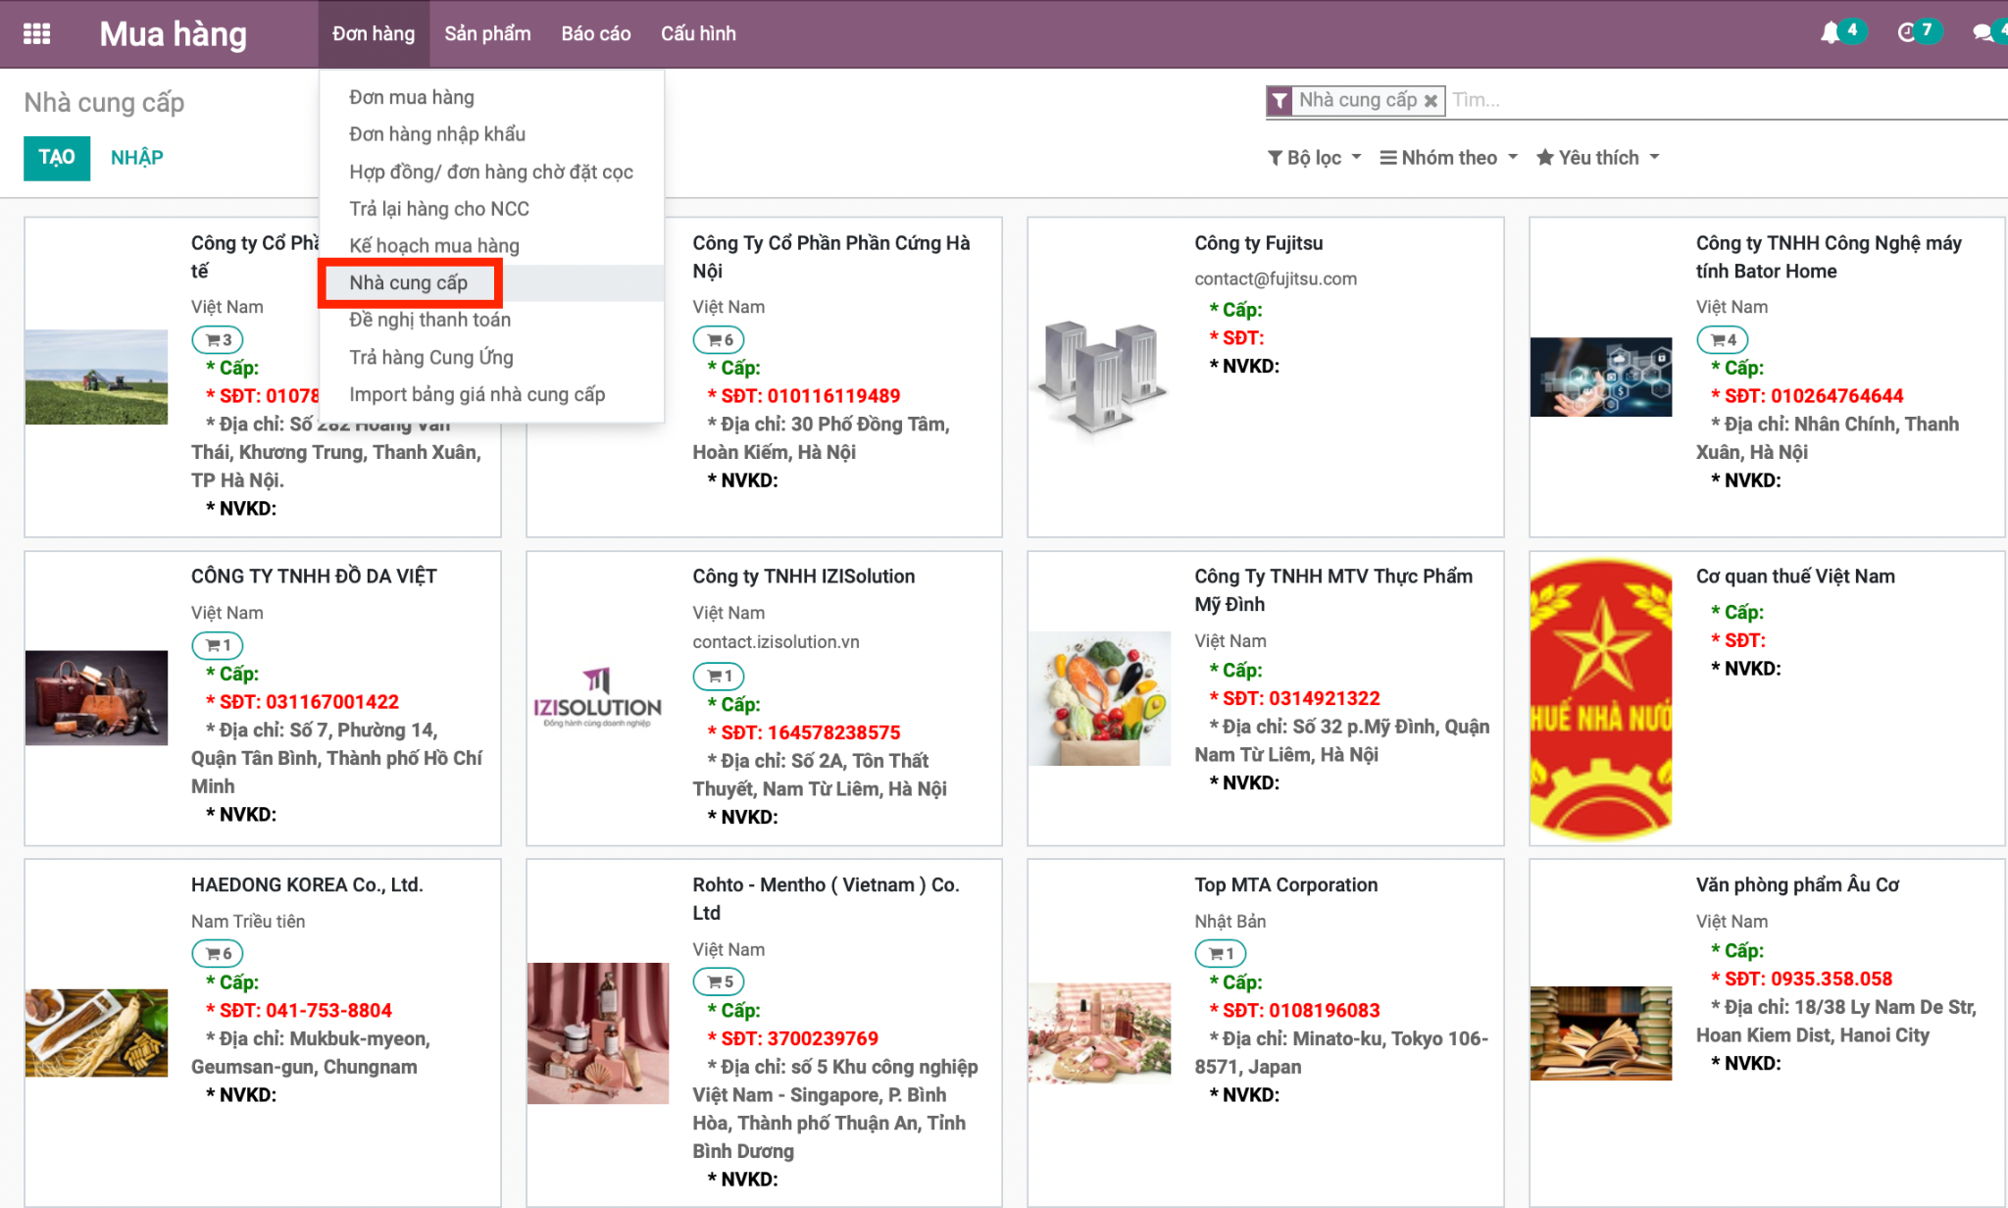Click the open book image for Âu Cơ
This screenshot has height=1208, width=2008.
(x=1601, y=1032)
